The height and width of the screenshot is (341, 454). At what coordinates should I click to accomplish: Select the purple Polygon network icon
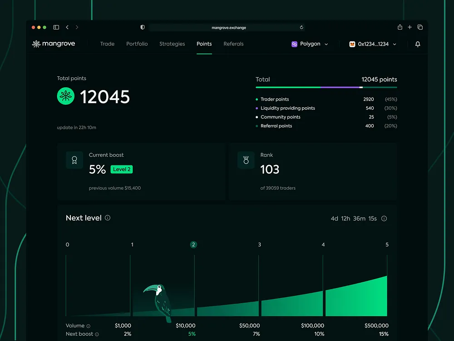pyautogui.click(x=293, y=44)
